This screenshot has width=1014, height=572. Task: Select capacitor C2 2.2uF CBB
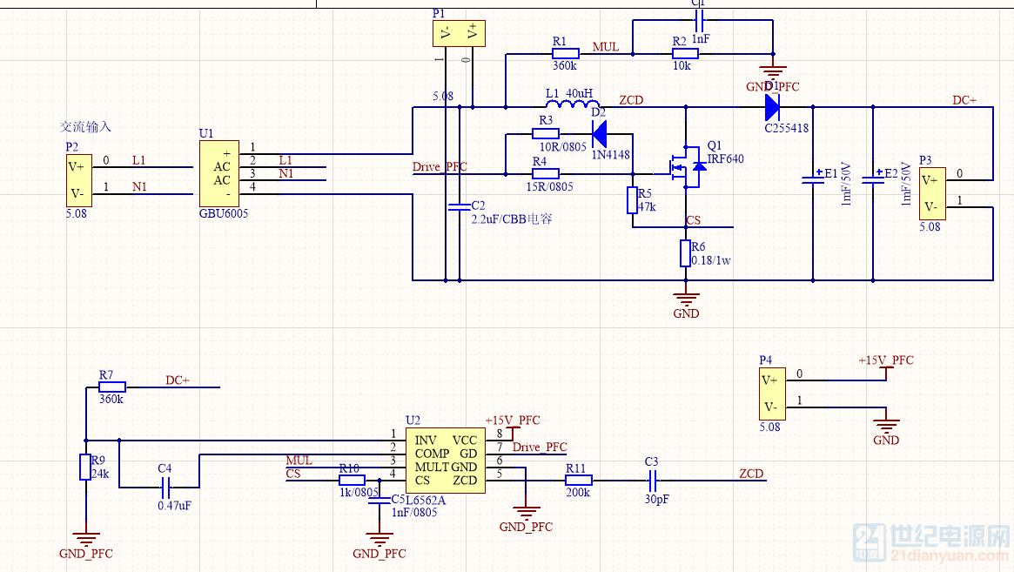[453, 207]
